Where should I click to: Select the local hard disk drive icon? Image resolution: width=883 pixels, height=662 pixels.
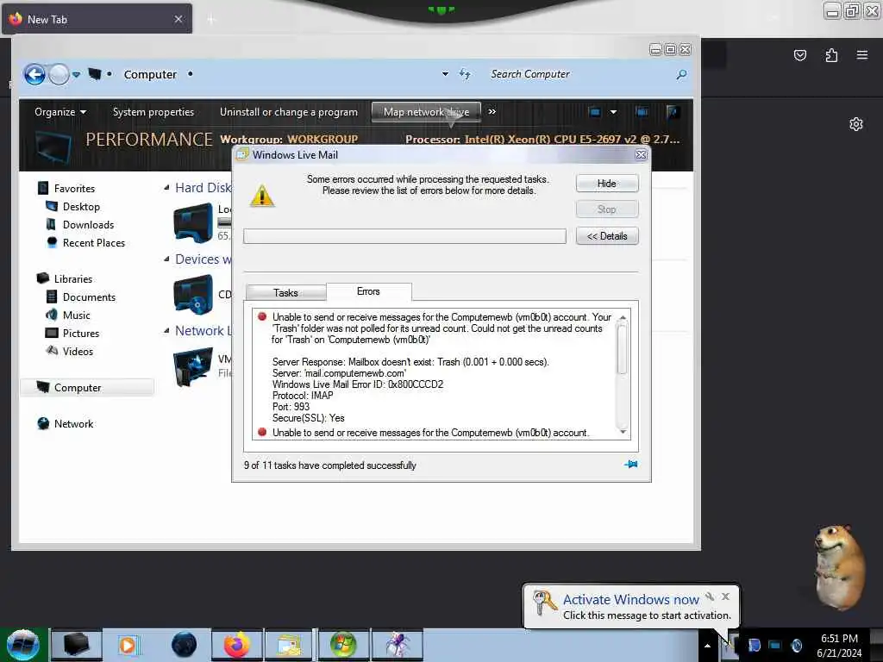193,223
